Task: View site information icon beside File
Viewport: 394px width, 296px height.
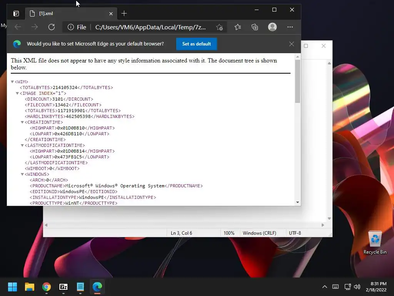Action: [71, 27]
